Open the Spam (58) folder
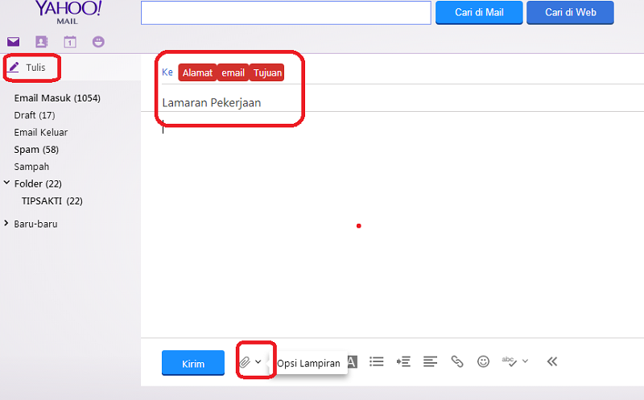This screenshot has height=400, width=644. click(x=36, y=150)
